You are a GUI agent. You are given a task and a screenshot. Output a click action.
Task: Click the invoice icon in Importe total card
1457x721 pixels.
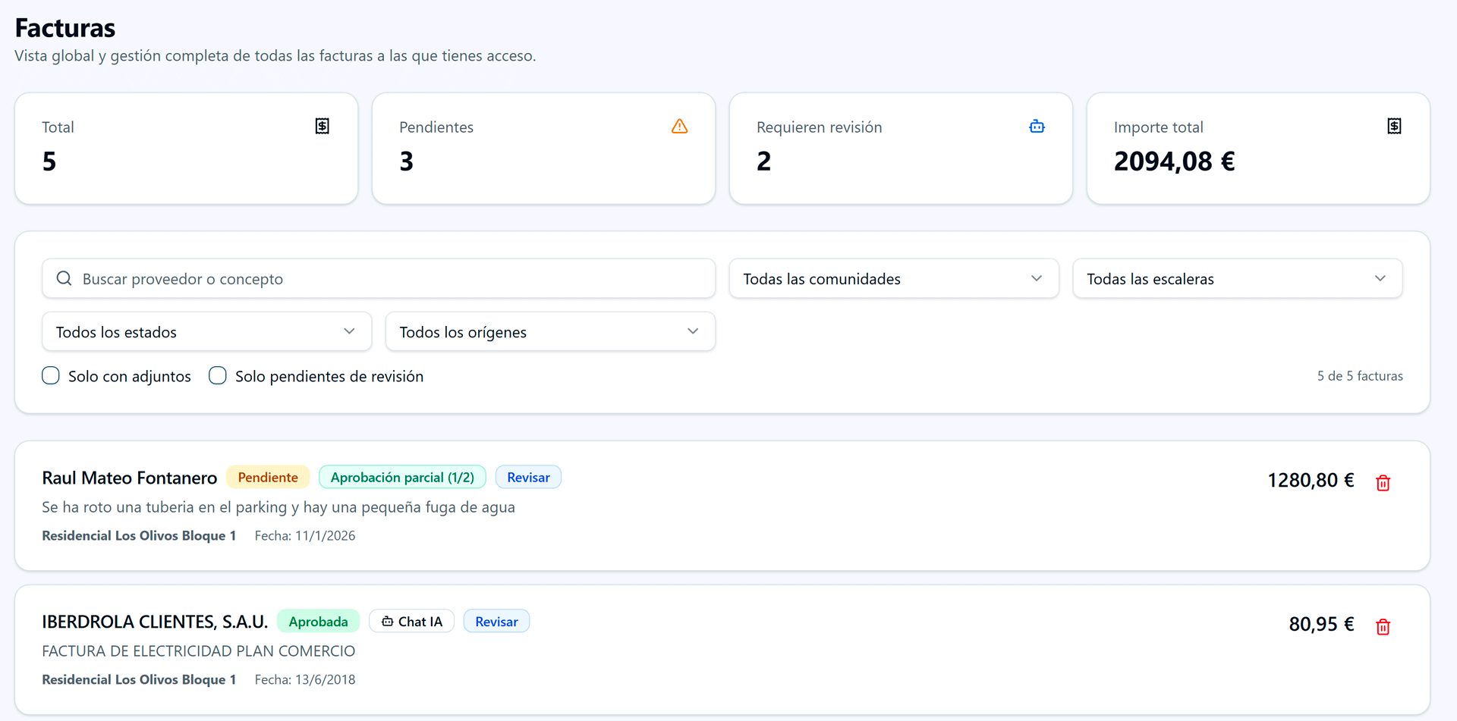tap(1395, 127)
